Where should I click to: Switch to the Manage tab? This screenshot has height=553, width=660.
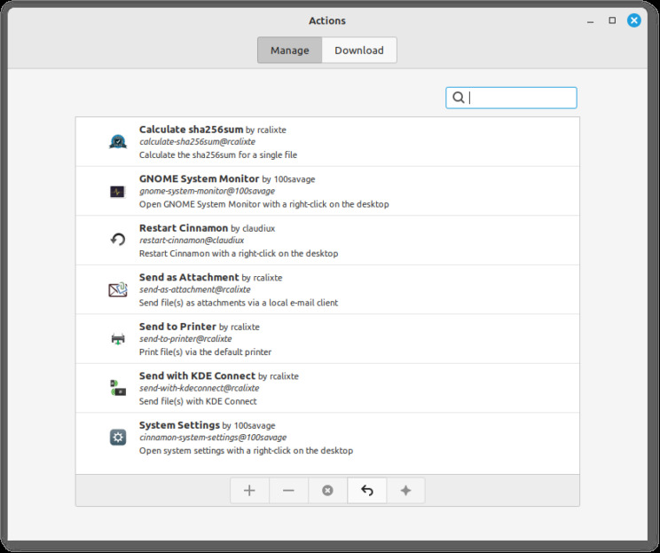coord(289,50)
